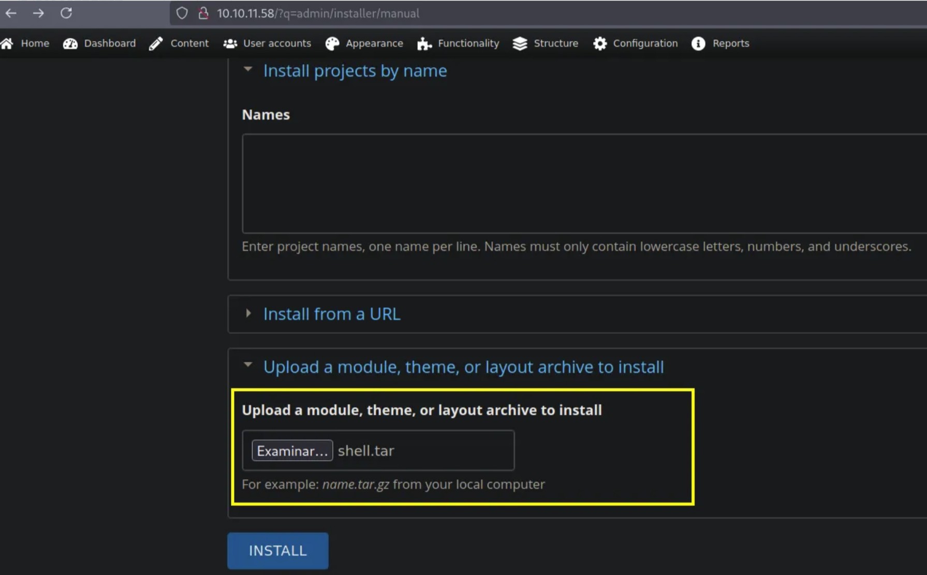Open the Reports menu item

731,43
